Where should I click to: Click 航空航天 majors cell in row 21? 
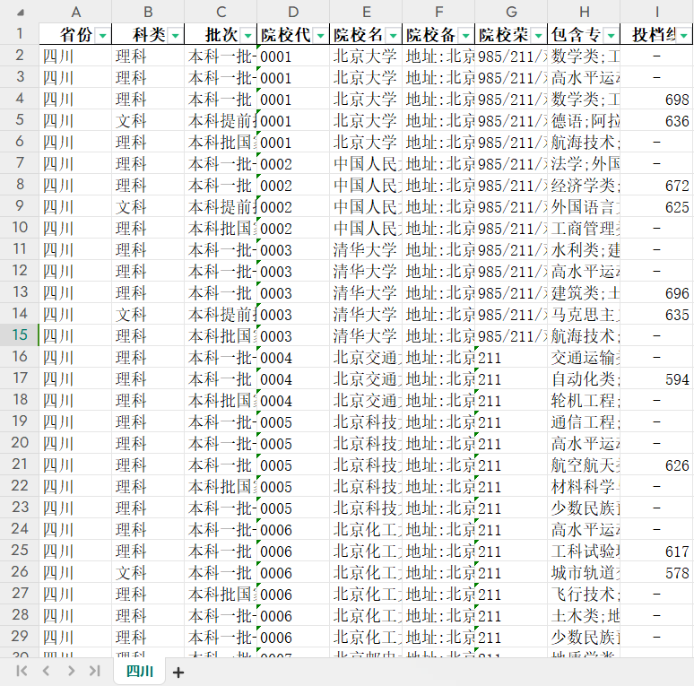pyautogui.click(x=584, y=465)
